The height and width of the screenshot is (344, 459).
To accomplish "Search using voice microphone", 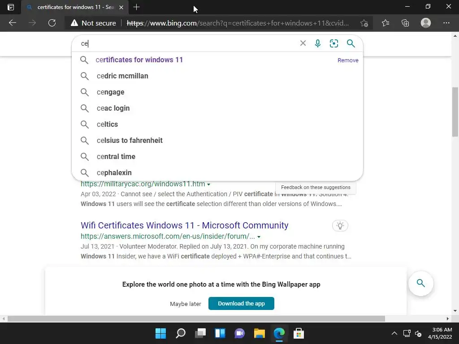I will [318, 43].
